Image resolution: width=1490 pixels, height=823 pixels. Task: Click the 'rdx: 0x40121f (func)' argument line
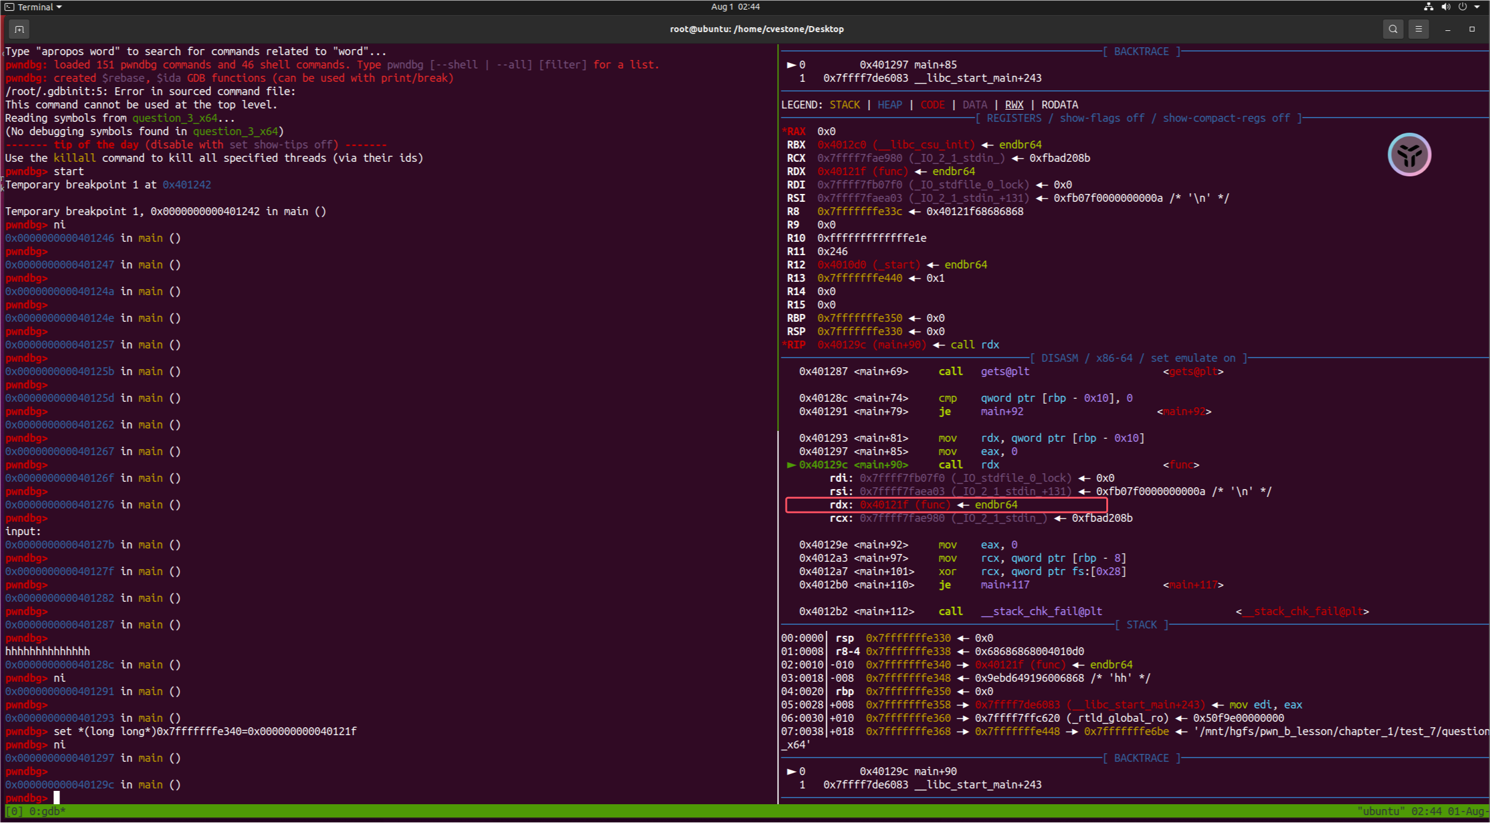point(923,505)
